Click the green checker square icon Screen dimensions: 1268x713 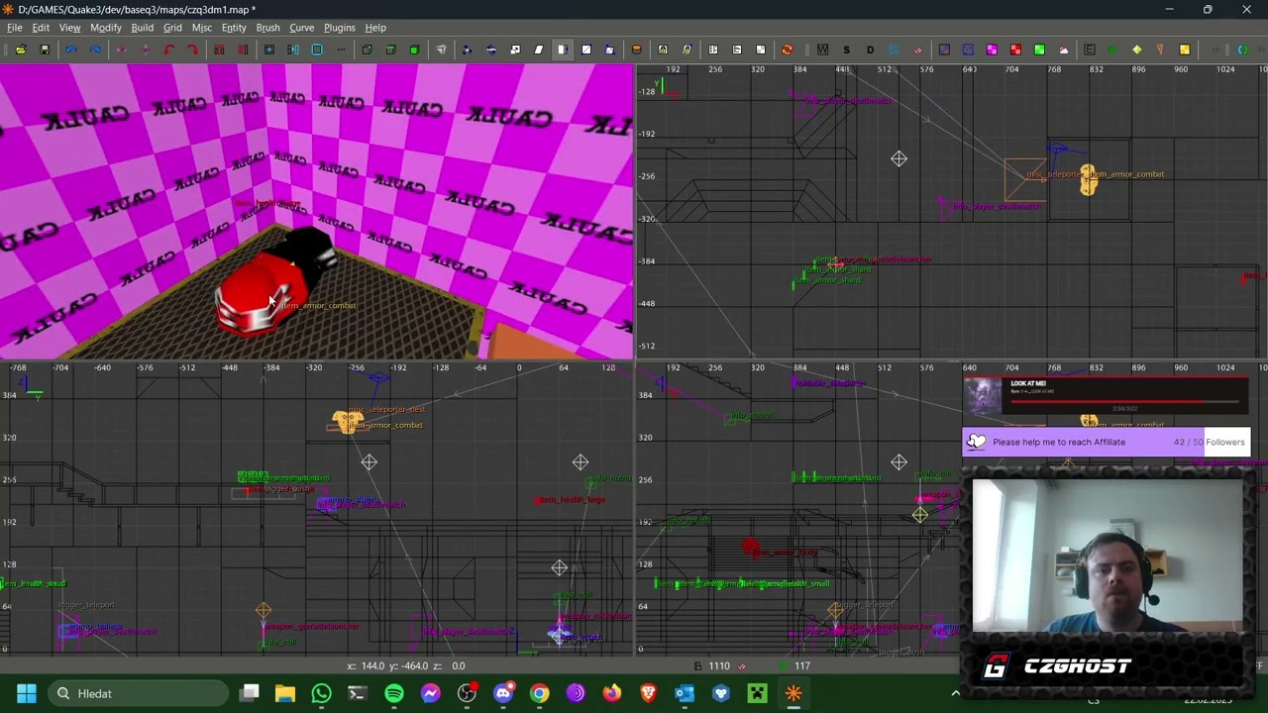coord(1039,50)
